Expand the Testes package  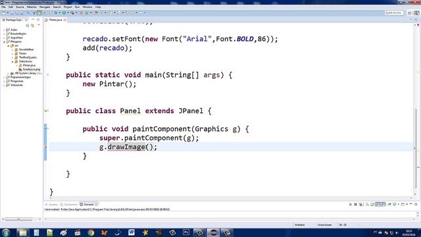[x=12, y=53]
